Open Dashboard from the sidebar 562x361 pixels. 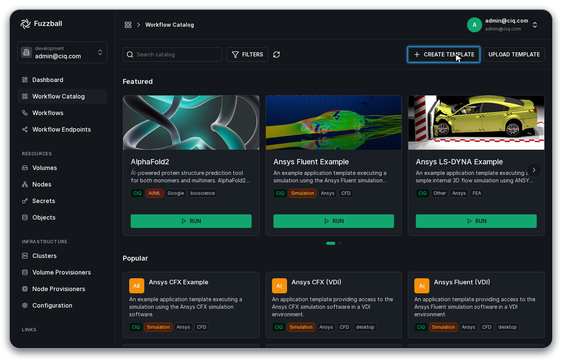pyautogui.click(x=62, y=80)
